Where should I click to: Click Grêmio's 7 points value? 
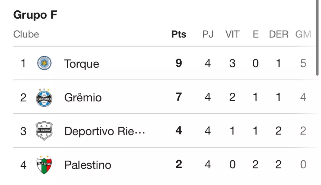click(179, 97)
